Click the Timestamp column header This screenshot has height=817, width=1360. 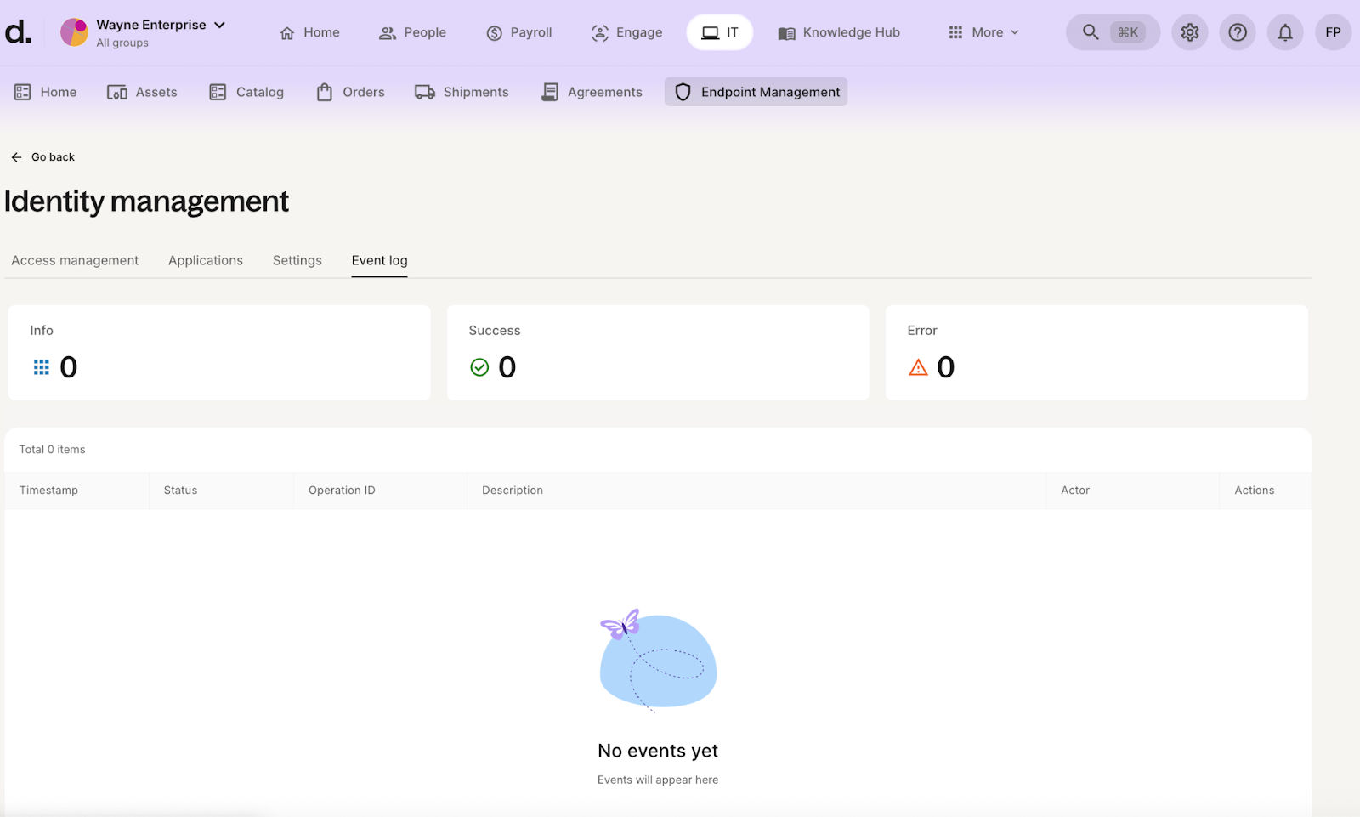[49, 491]
